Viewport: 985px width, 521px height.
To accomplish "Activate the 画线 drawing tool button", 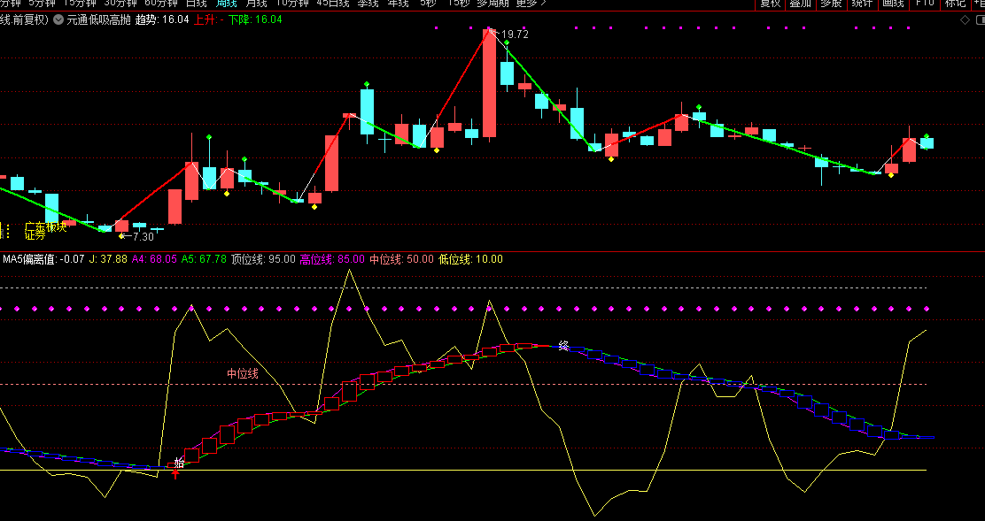I will pos(893,4).
